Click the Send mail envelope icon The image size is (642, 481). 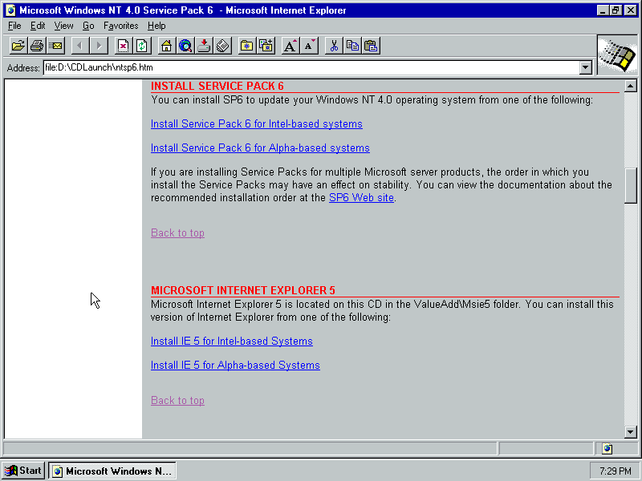click(x=55, y=46)
